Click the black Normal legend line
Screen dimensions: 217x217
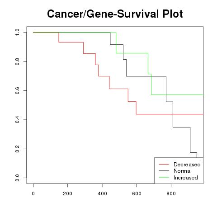tap(164, 171)
